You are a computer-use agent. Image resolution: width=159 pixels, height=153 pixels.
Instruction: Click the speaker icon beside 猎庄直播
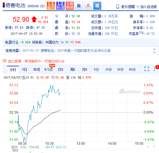click(4, 61)
